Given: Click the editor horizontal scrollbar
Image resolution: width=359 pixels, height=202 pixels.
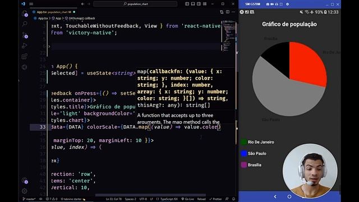Looking at the screenshot, I should (x=150, y=195).
